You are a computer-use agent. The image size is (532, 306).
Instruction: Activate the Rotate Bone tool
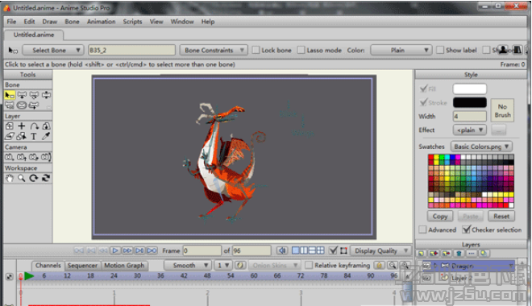(x=46, y=95)
